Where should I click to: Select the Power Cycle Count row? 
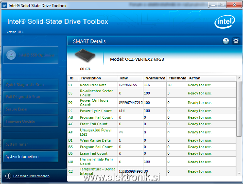(x=152, y=110)
